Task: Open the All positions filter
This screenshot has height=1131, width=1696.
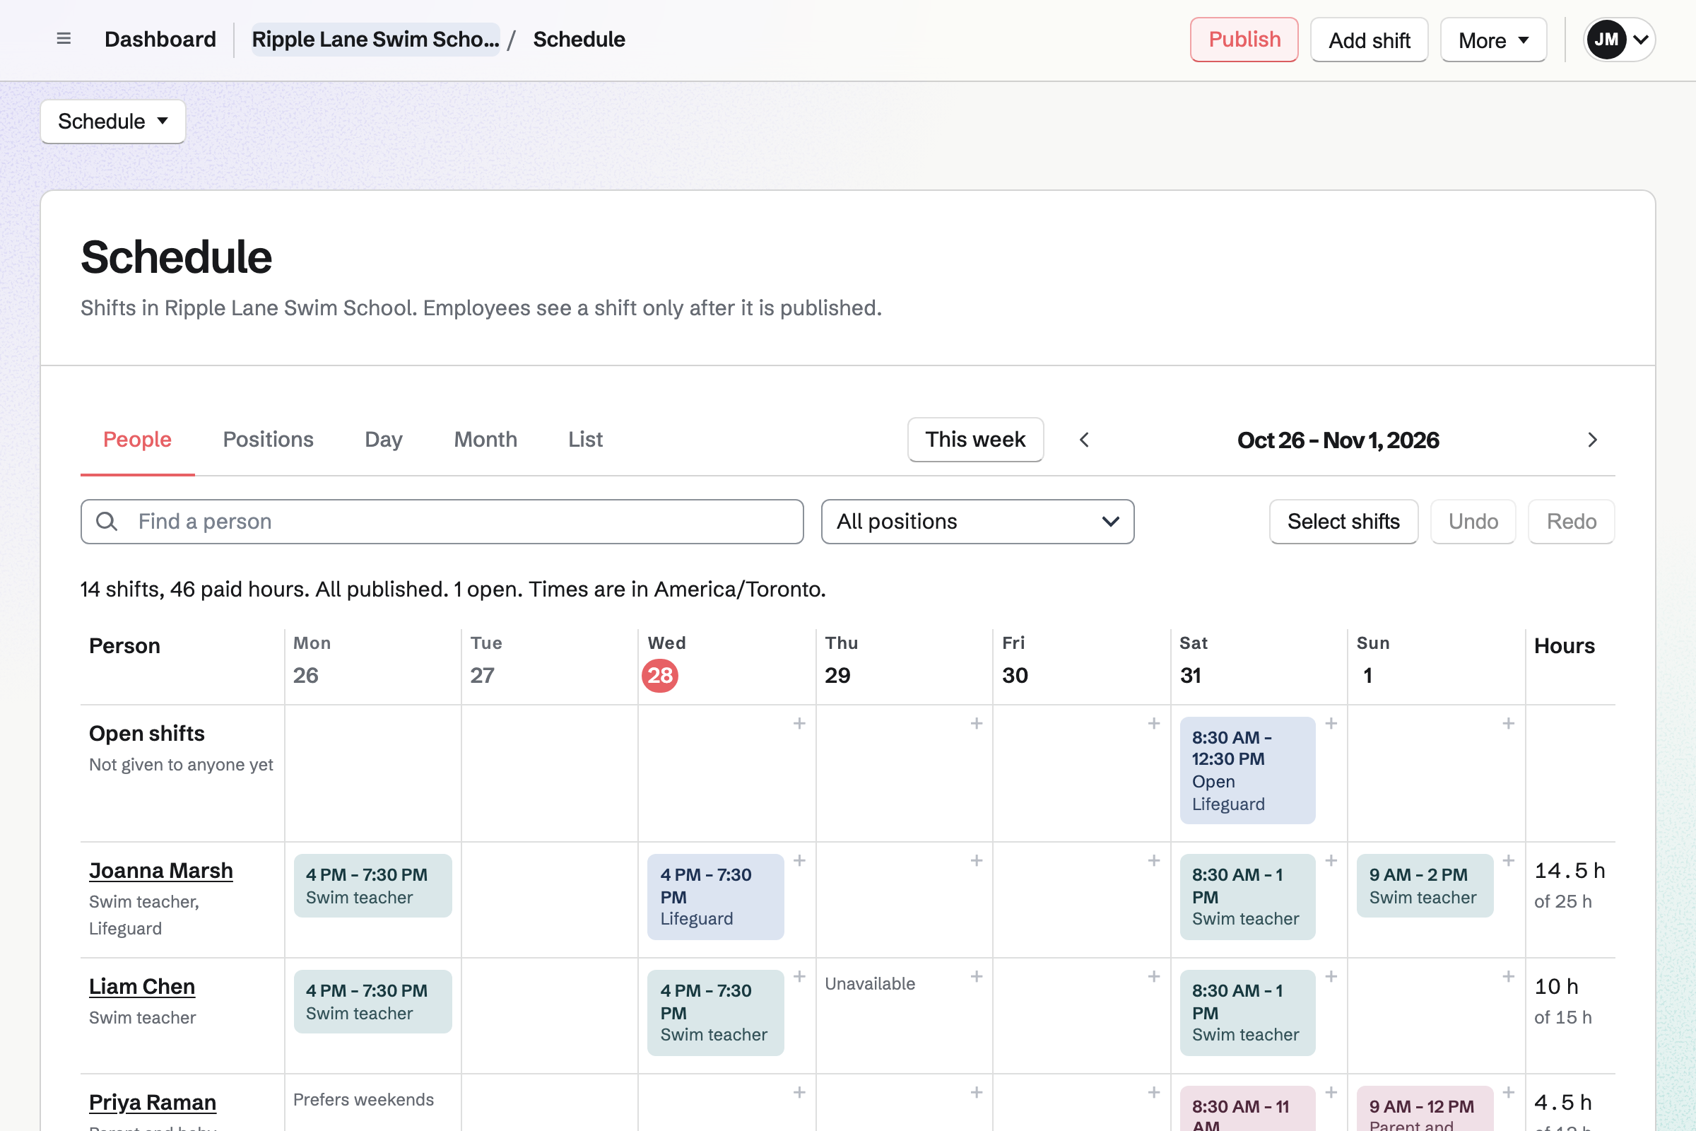Action: click(977, 522)
